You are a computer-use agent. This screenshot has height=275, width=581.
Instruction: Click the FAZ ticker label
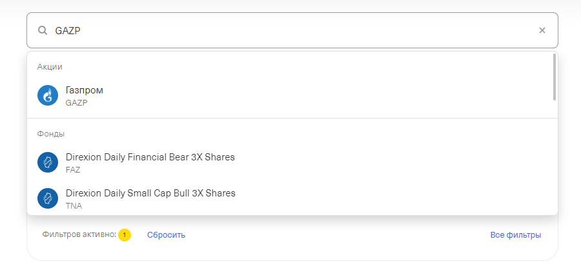point(73,170)
